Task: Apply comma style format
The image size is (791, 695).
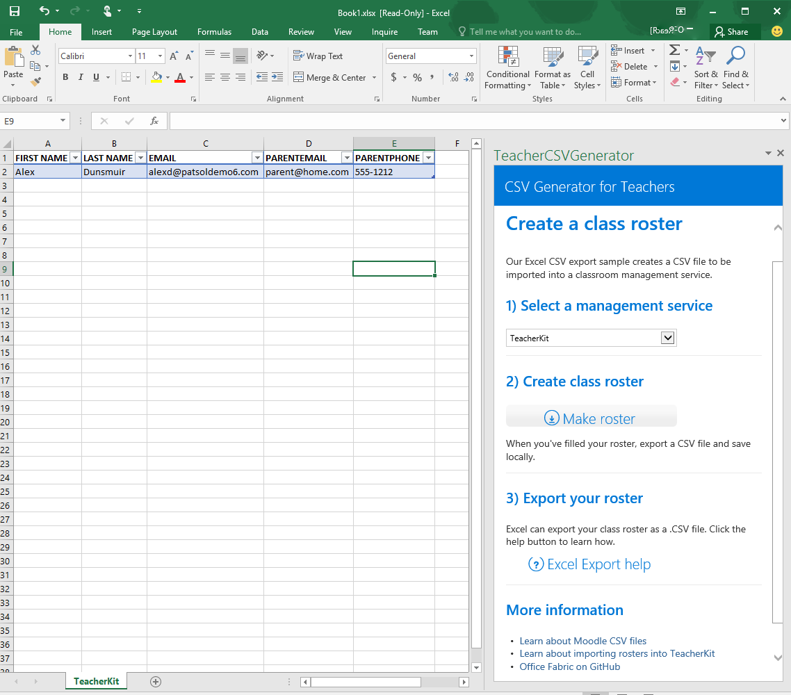Action: coord(432,77)
